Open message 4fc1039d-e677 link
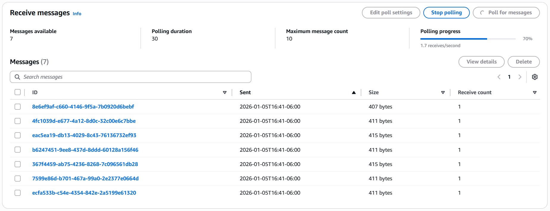 (x=84, y=121)
